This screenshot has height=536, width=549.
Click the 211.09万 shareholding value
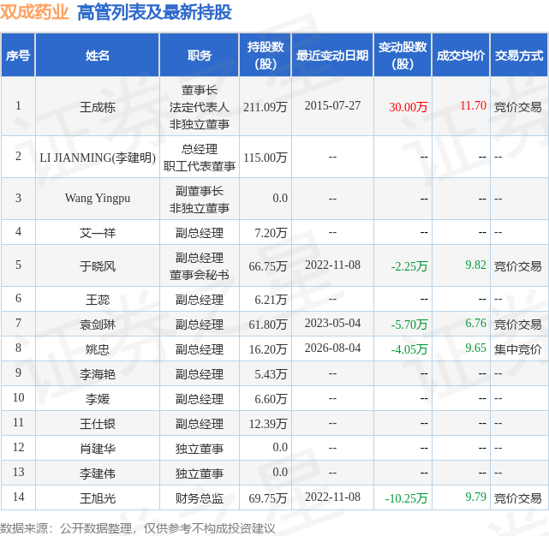[265, 107]
